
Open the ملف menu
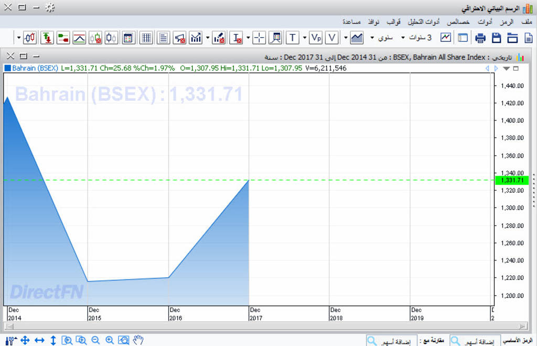click(527, 22)
